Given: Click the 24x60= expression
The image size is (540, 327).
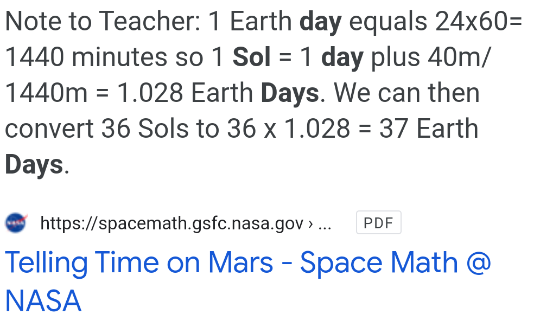Looking at the screenshot, I should click(479, 21).
